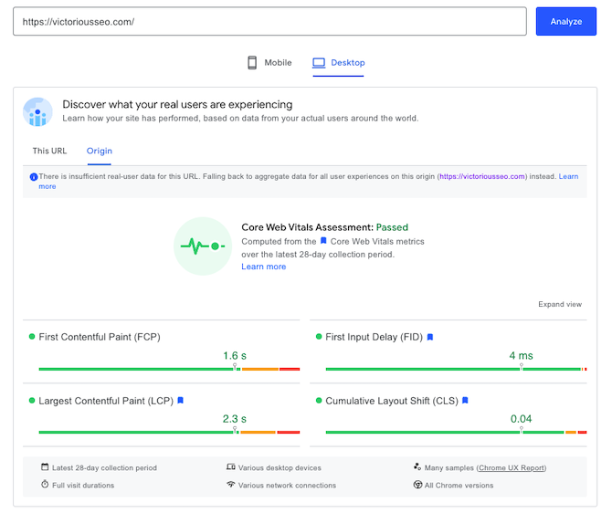Click the URL input field
The height and width of the screenshot is (513, 612).
point(269,21)
